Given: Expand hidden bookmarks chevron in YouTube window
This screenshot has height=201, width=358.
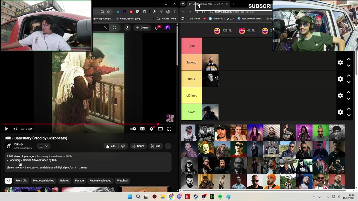Looking at the screenshot, I should (149, 19).
